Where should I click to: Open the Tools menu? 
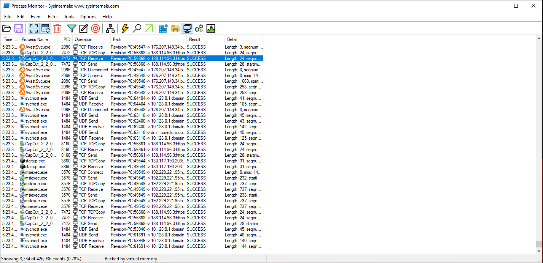[69, 17]
